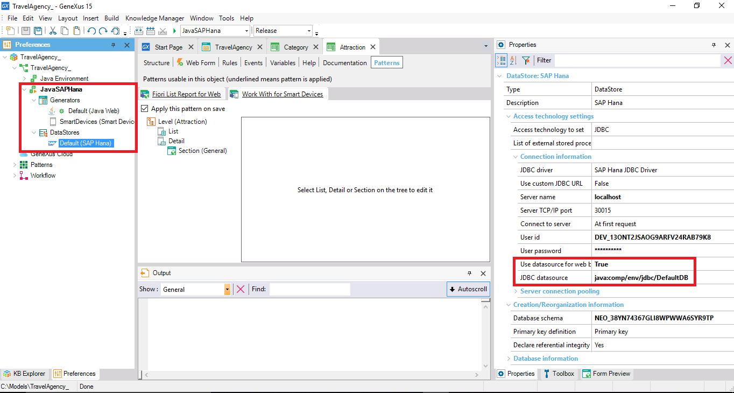This screenshot has height=393, width=734.
Task: Close the Start Page tab
Action: 191,47
